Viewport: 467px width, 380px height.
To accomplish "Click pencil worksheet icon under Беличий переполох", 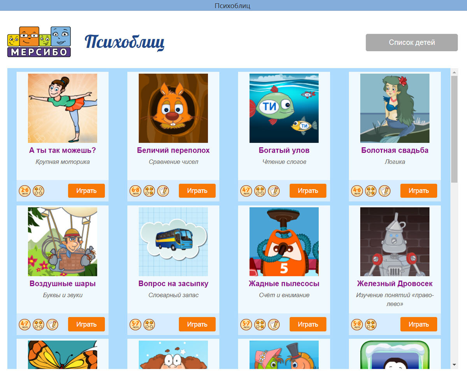I will pyautogui.click(x=163, y=191).
